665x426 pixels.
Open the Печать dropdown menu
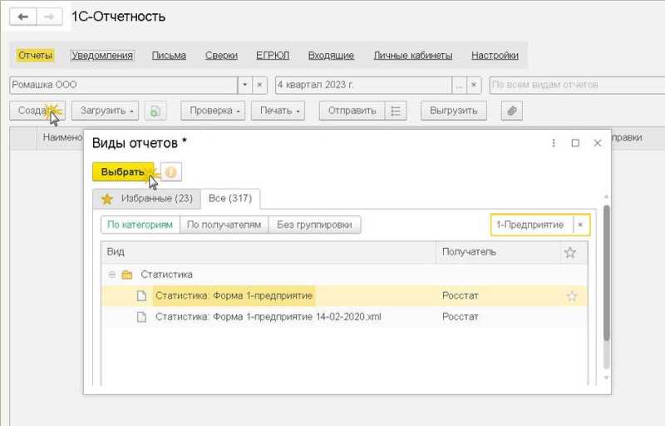[278, 111]
